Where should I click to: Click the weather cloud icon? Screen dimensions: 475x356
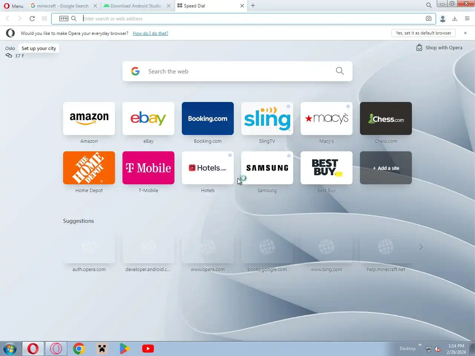click(x=9, y=56)
